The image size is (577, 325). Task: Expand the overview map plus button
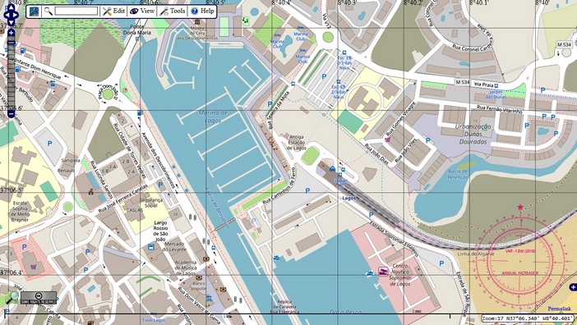coord(573,286)
